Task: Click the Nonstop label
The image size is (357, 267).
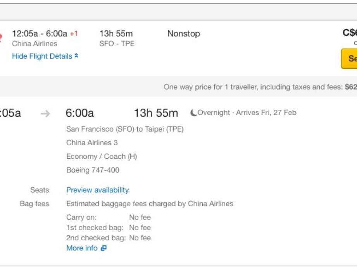Action: (x=183, y=34)
